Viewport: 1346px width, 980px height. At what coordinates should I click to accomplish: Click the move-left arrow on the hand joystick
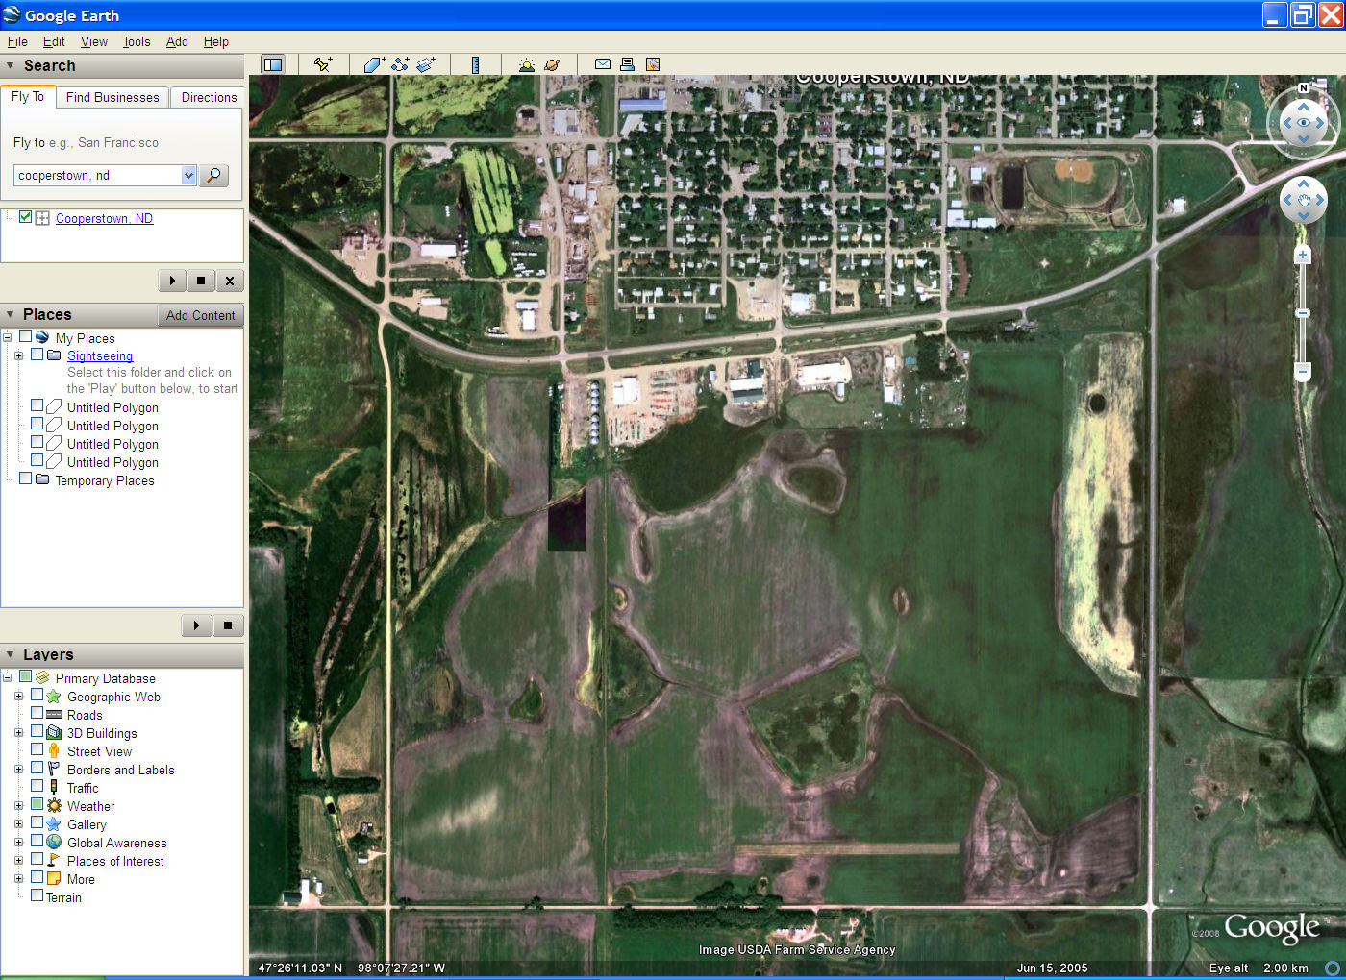coord(1287,200)
